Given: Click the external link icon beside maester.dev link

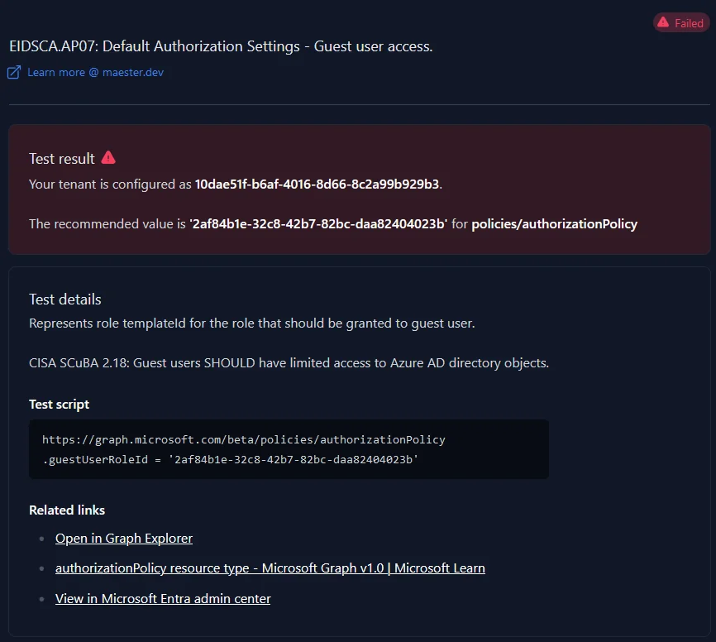Looking at the screenshot, I should coord(12,72).
